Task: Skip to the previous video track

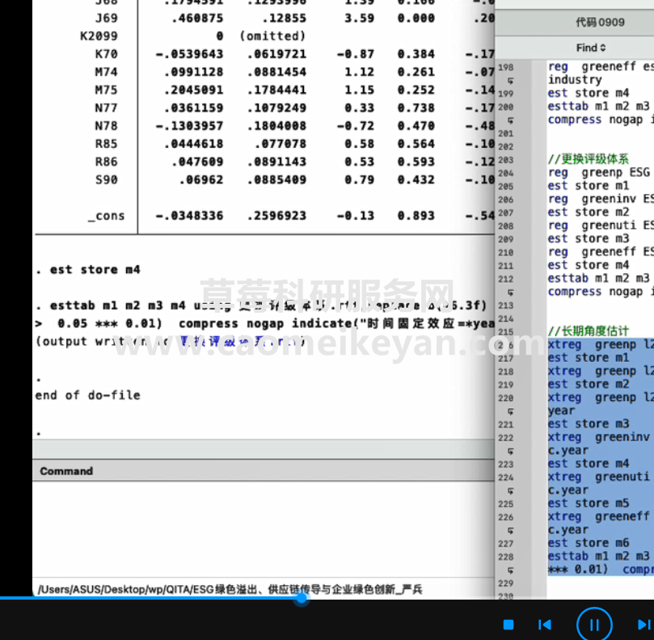Action: [544, 625]
